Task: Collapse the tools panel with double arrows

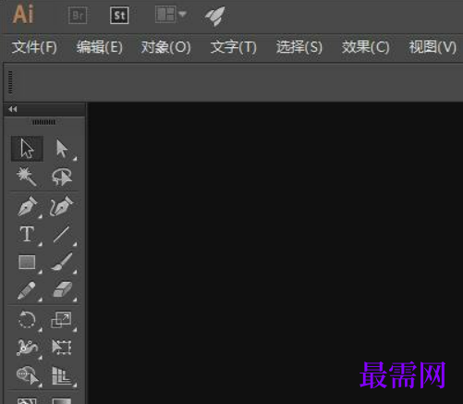Action: [13, 109]
